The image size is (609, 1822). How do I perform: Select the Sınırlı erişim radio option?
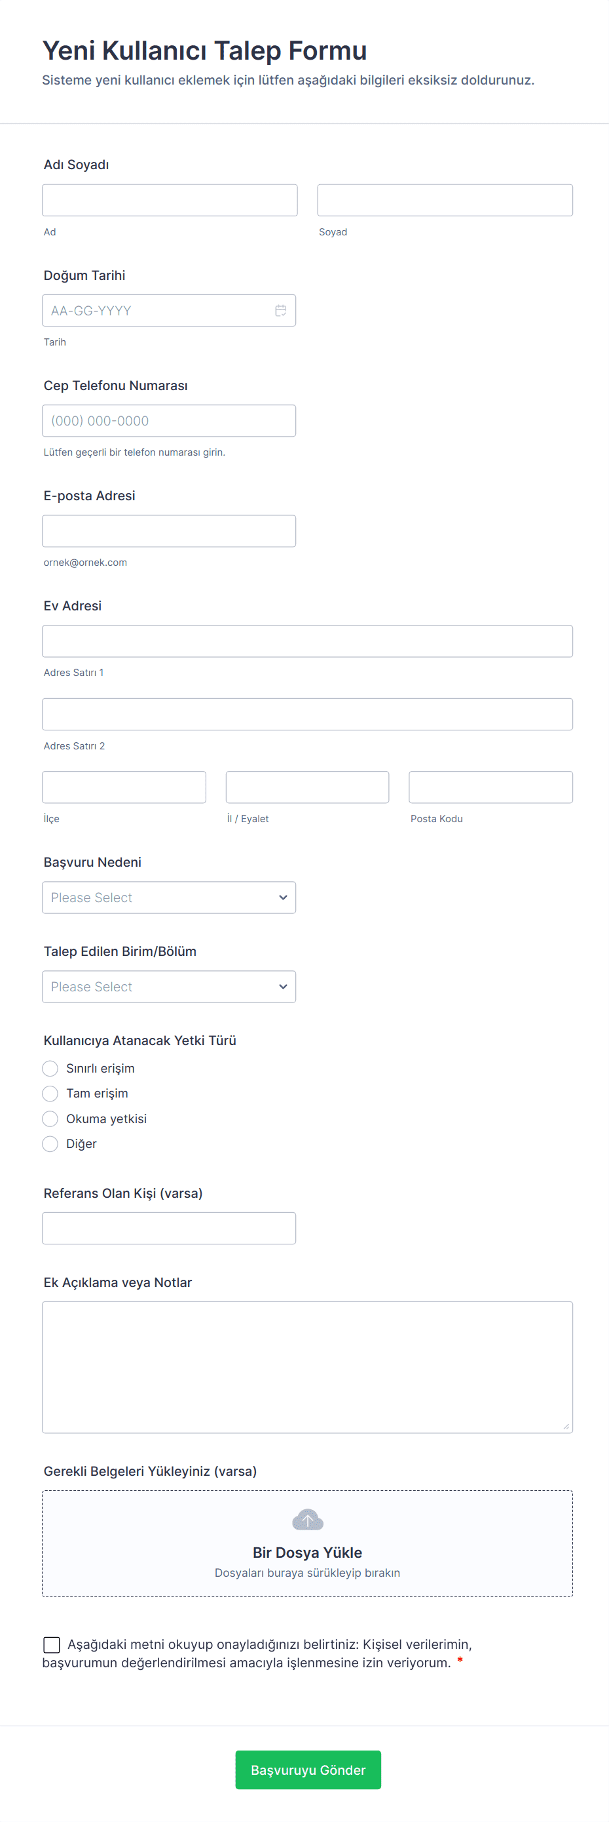pos(50,1068)
